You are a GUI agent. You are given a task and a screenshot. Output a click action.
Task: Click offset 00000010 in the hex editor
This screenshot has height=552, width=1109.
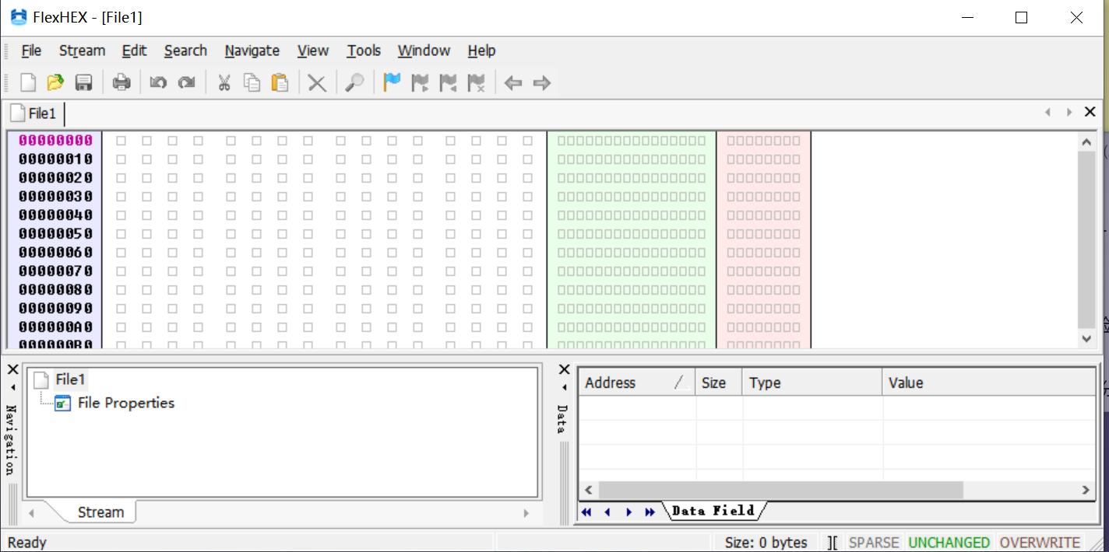tap(55, 159)
